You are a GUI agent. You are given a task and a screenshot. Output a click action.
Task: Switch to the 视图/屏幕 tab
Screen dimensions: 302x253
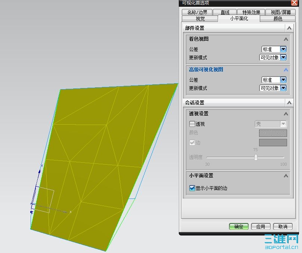point(280,12)
